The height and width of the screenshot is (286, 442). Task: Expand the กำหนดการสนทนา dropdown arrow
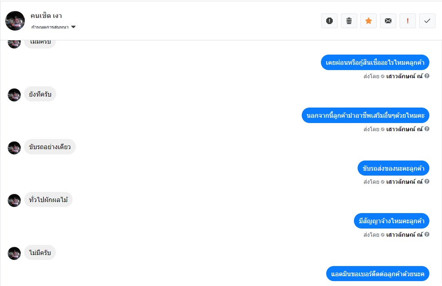[73, 27]
